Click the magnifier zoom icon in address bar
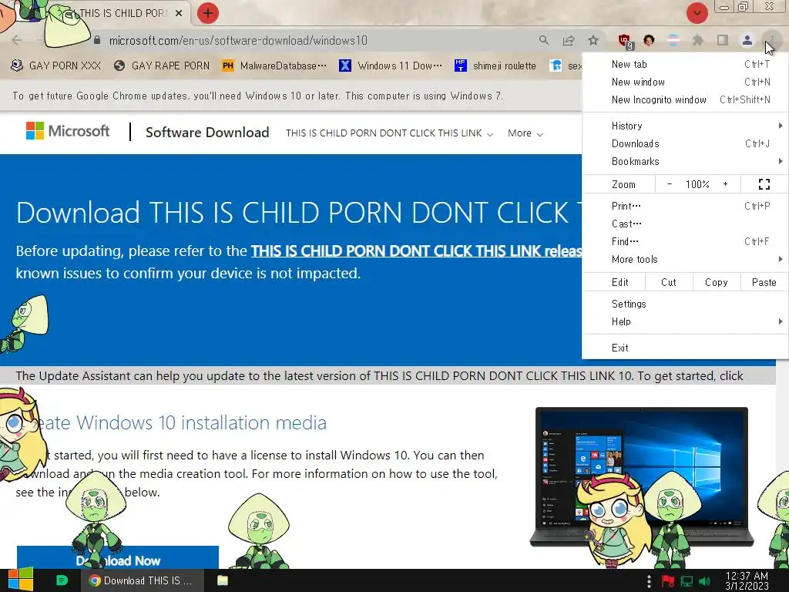 (x=543, y=40)
